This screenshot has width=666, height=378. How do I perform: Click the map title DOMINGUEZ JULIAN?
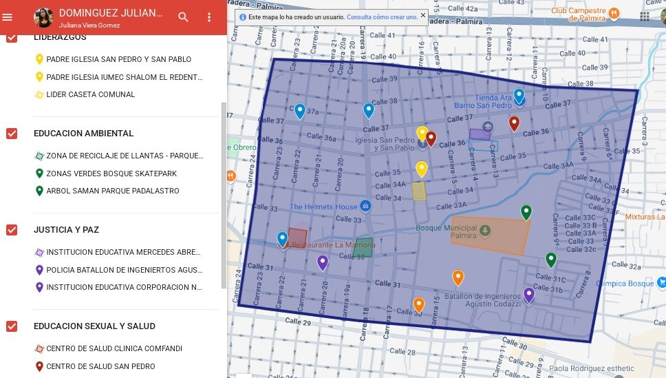point(111,13)
